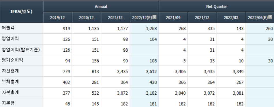Select the 당기순이익 row label
Image resolution: width=274 pixels, height=107 pixels.
[12, 61]
